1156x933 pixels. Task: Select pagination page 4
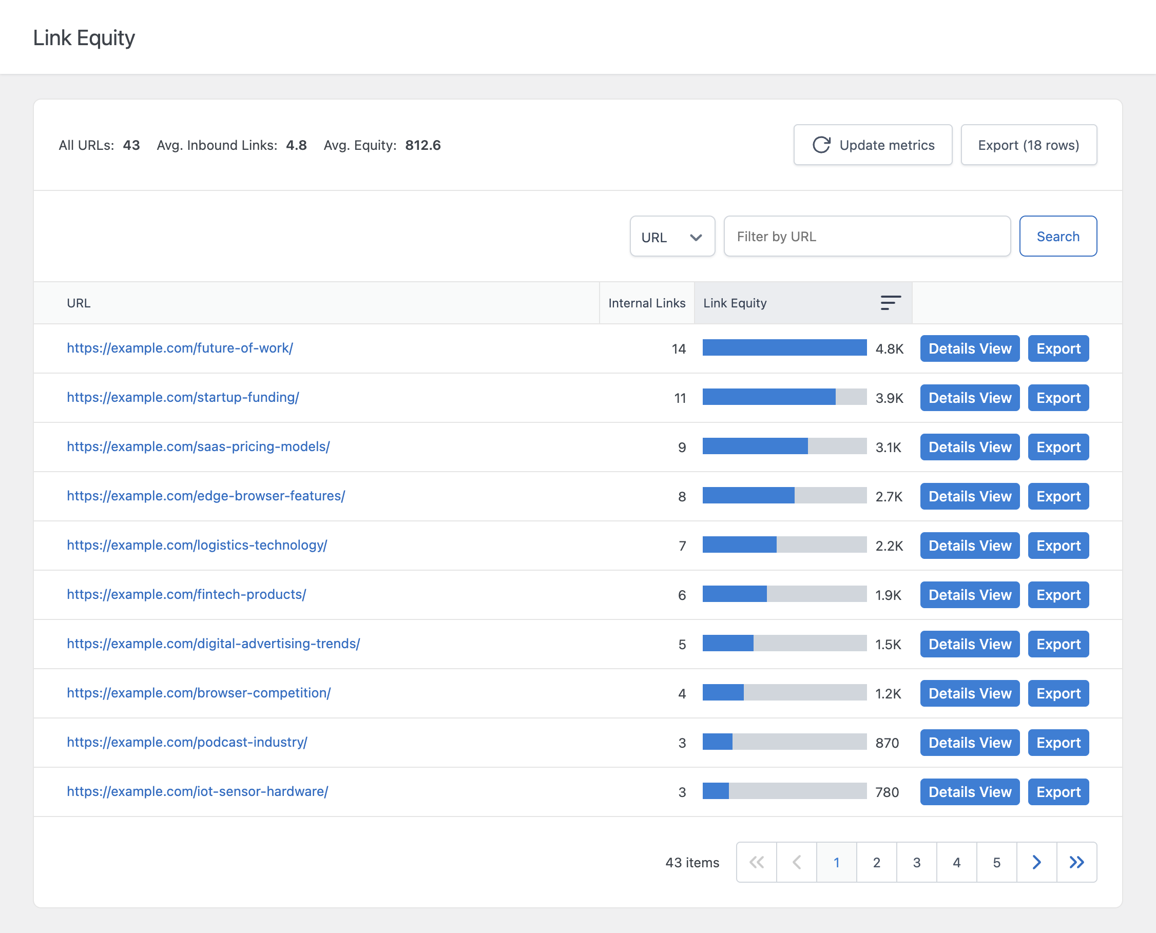click(x=957, y=862)
